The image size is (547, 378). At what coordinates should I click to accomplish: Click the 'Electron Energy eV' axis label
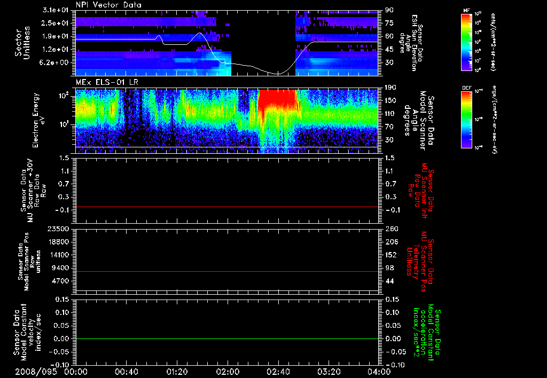[38, 120]
